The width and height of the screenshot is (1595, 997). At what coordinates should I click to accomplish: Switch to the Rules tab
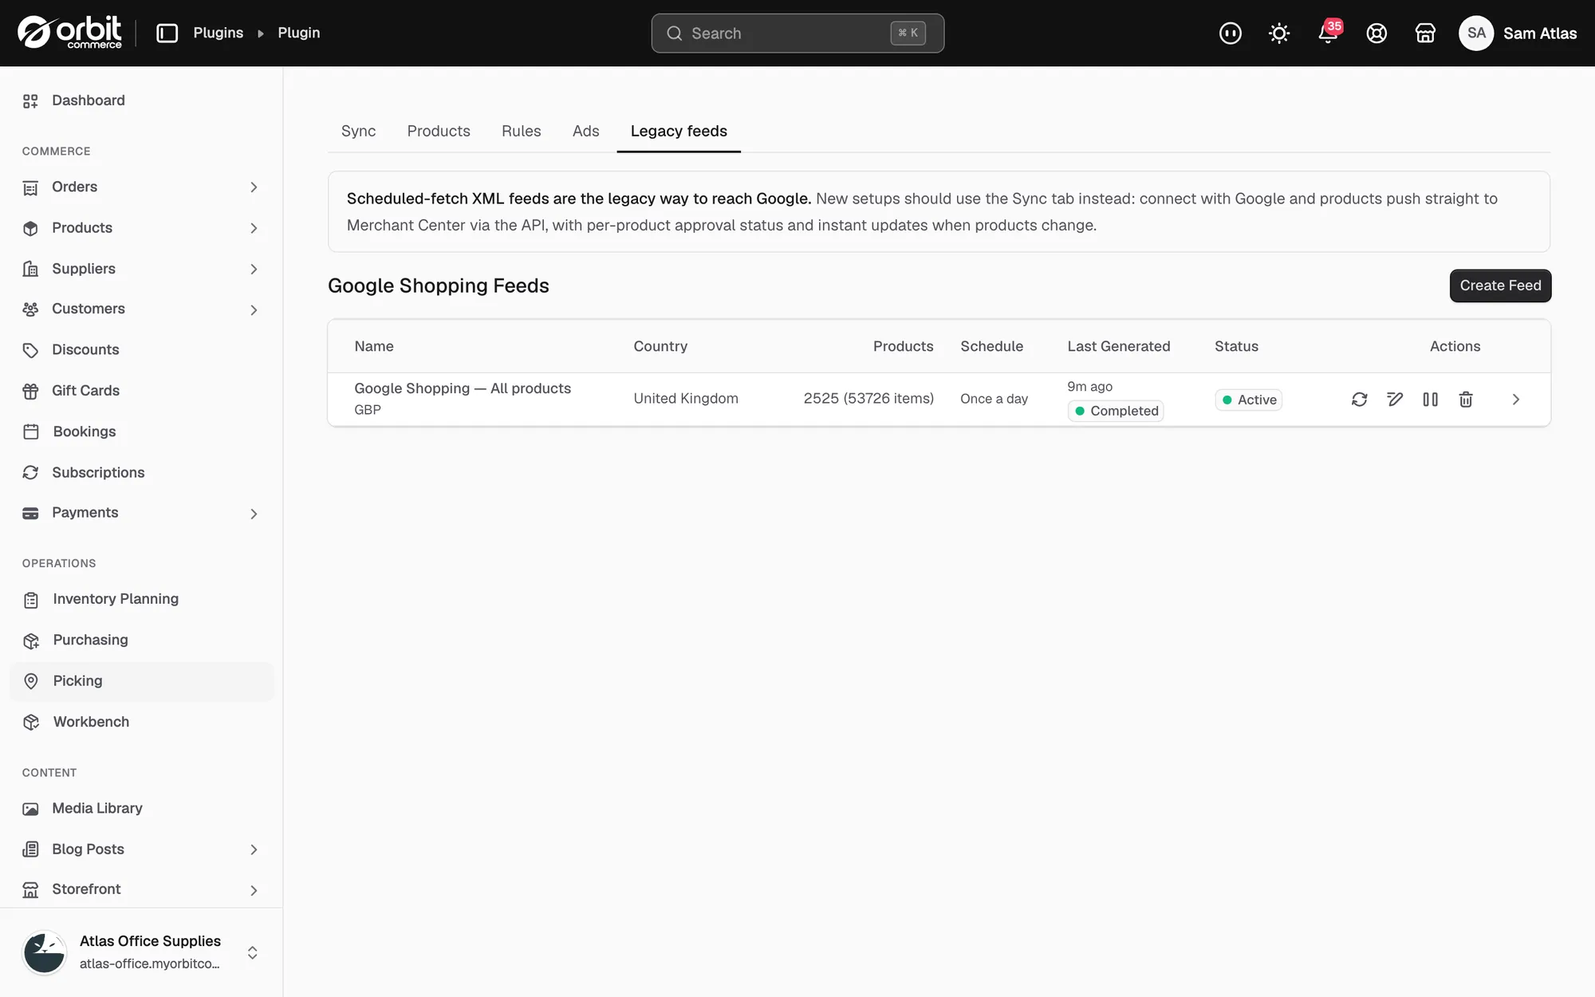click(521, 131)
